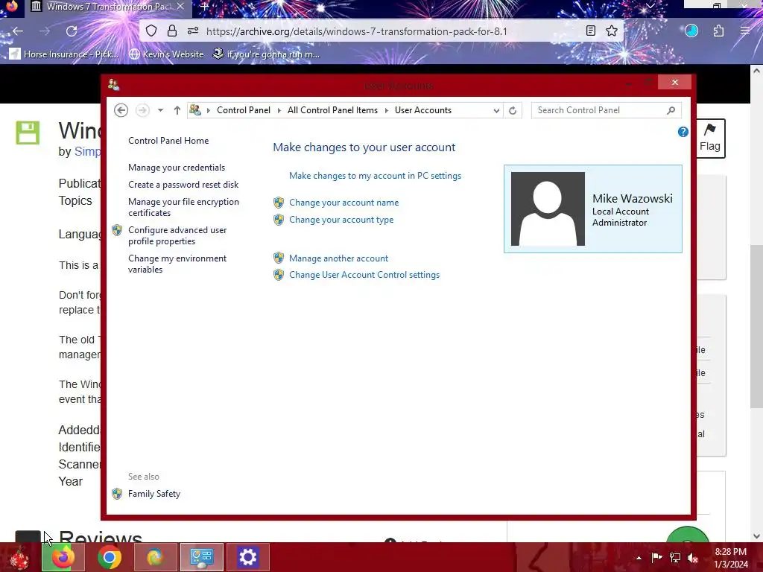Click the green floppy disk software icon

[x=28, y=133]
